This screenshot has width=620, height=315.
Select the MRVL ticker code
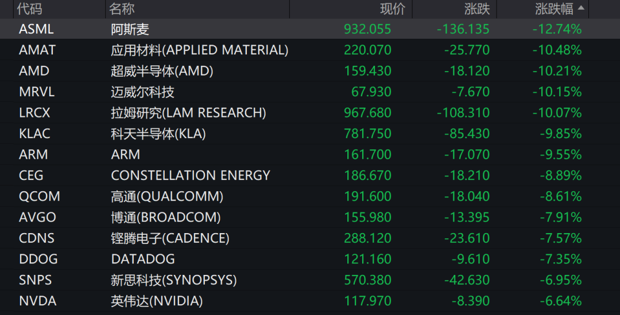[x=37, y=92]
